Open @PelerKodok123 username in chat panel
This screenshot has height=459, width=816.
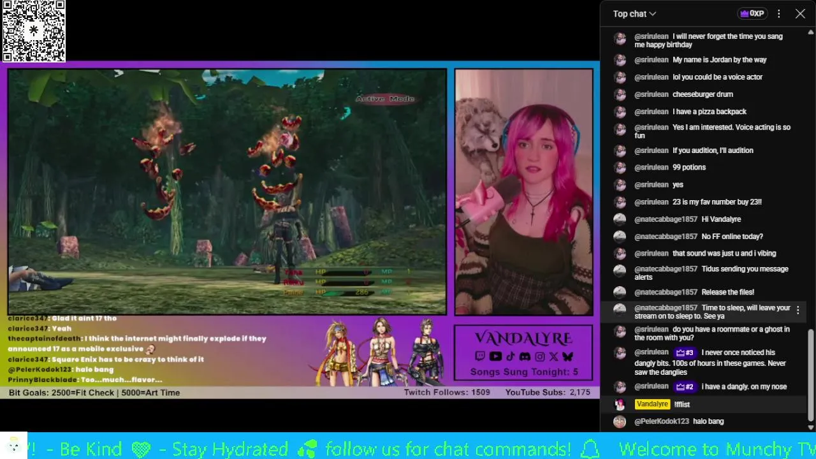[x=662, y=421]
